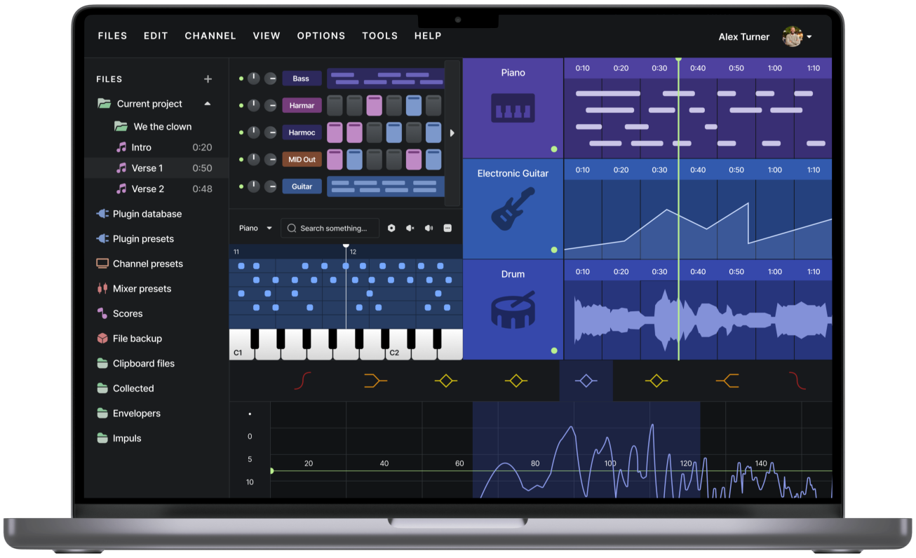Viewport: 916px width, 558px height.
Task: Open the Alex Turner account dropdown
Action: (x=809, y=37)
